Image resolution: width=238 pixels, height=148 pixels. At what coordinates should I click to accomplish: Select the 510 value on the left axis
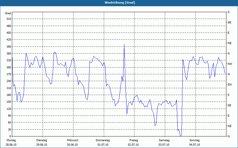tap(9, 19)
